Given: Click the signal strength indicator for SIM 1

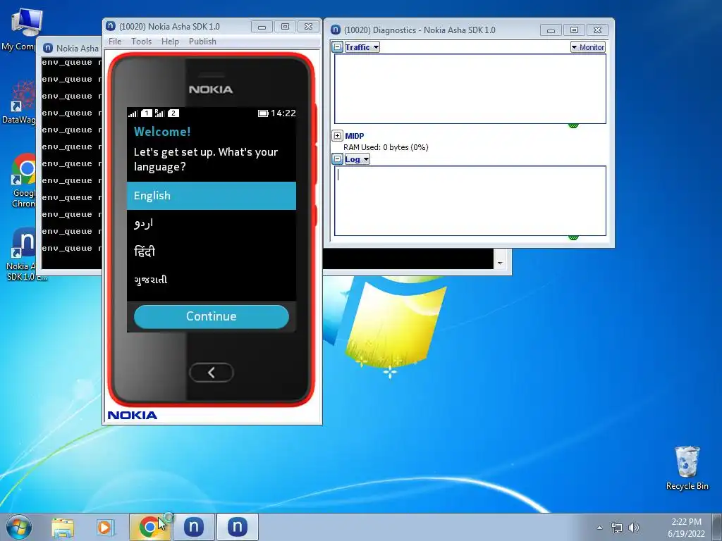Looking at the screenshot, I should coord(133,113).
